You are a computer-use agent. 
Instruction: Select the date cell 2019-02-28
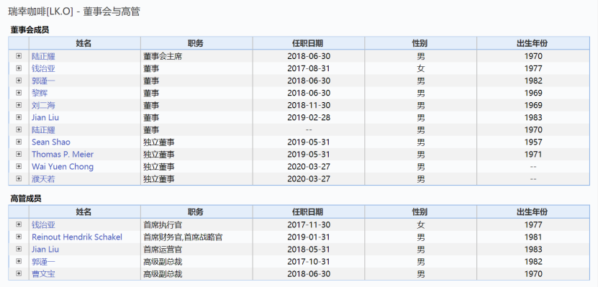[309, 117]
